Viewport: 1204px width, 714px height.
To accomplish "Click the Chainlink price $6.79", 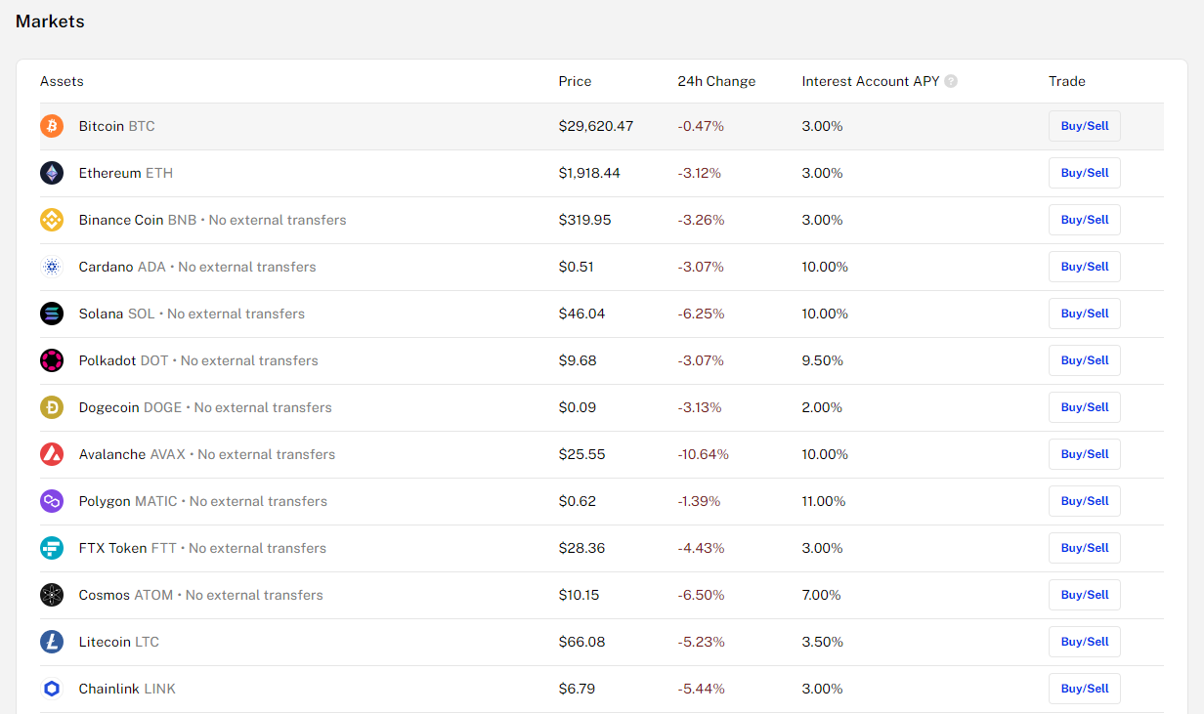I will [x=577, y=689].
